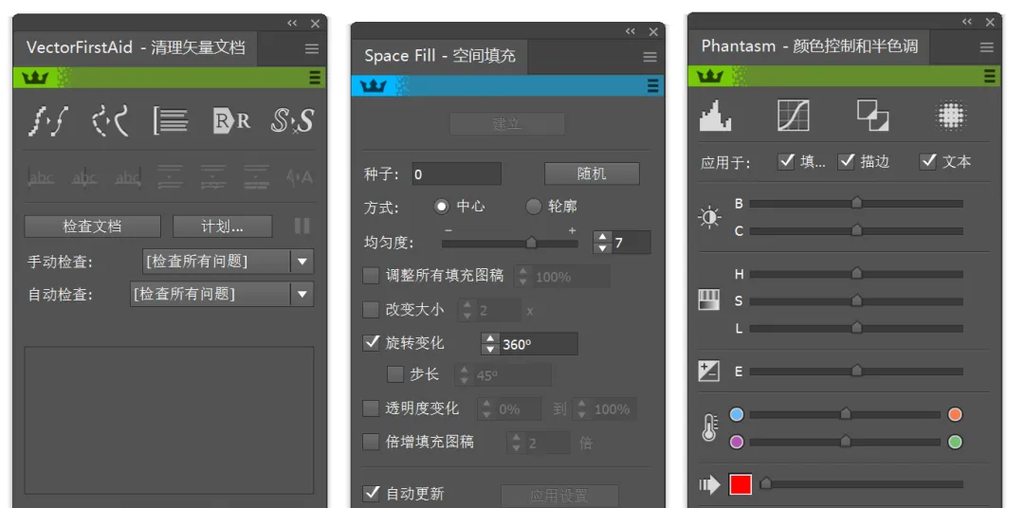Click 应用设置 button

[559, 496]
